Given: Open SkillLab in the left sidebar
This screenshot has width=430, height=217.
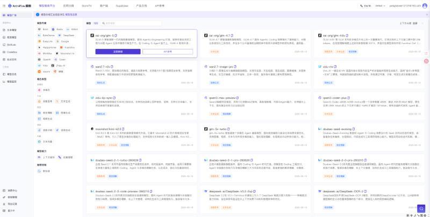Looking at the screenshot, I should click(12, 45).
